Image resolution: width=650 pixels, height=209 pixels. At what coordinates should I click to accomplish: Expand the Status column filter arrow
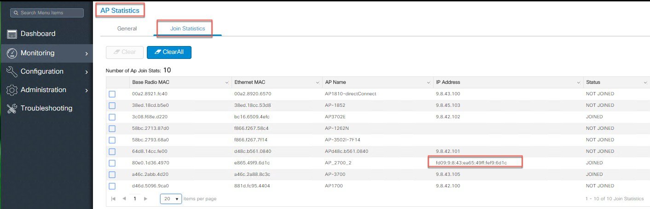point(645,82)
